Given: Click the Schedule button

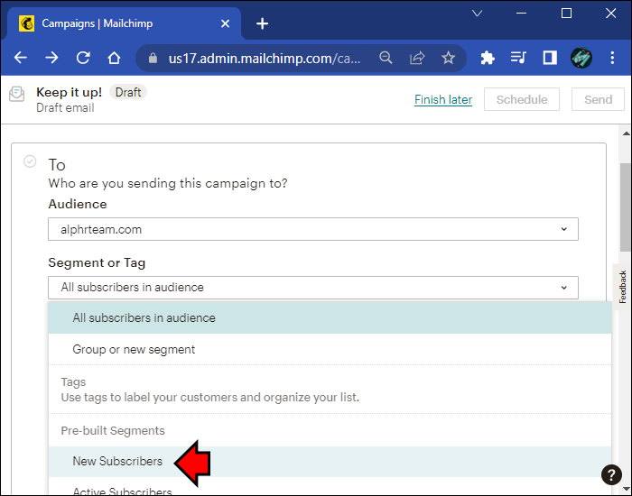Looking at the screenshot, I should (522, 99).
